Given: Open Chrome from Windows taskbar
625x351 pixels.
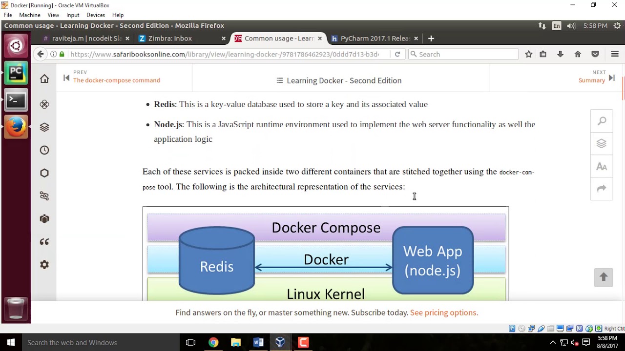Looking at the screenshot, I should (213, 342).
